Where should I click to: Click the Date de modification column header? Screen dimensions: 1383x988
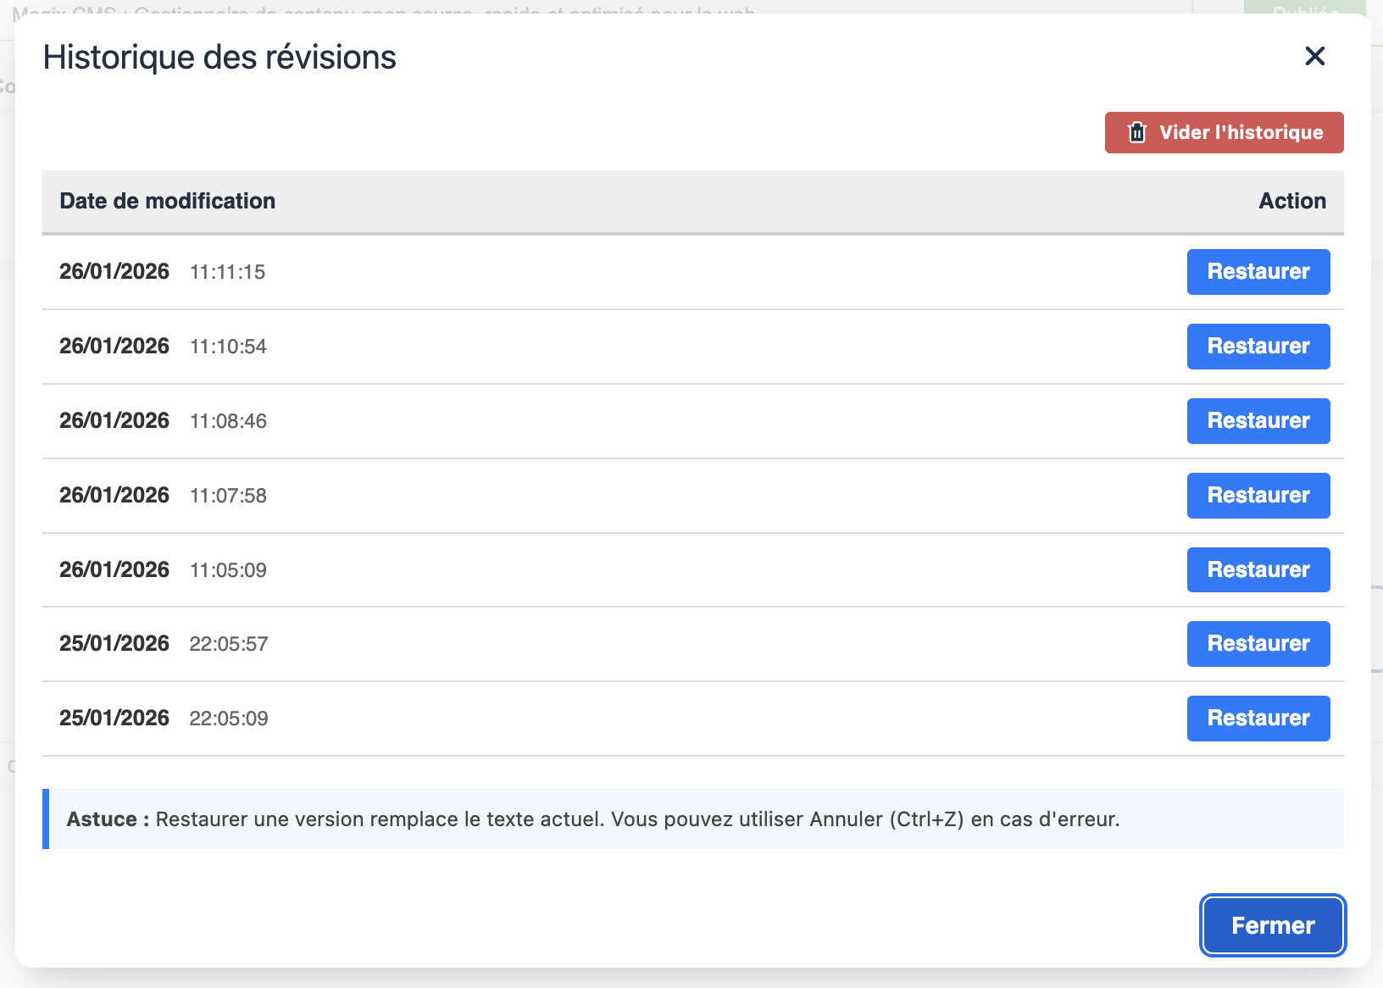tap(167, 201)
